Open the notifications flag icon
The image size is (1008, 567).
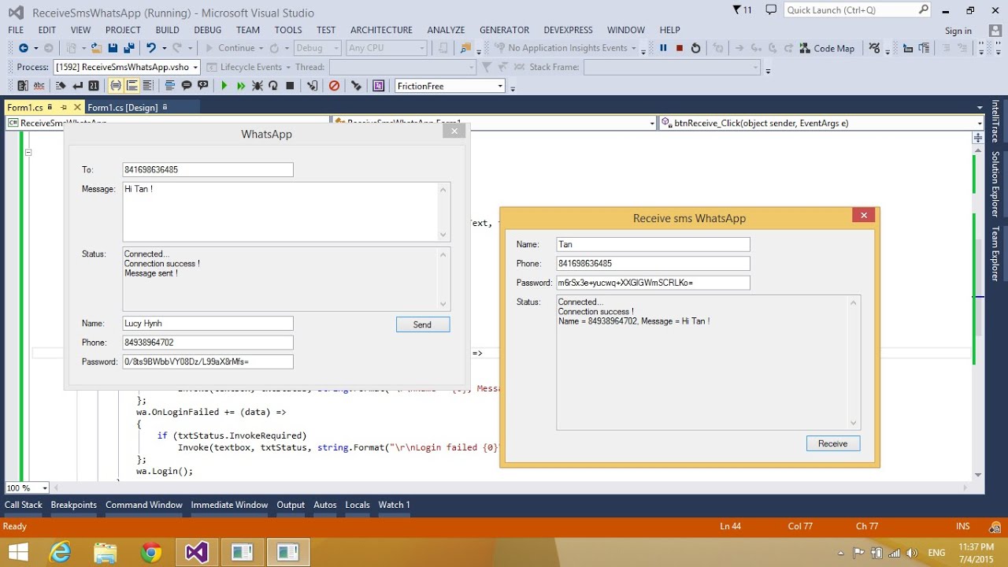(742, 10)
